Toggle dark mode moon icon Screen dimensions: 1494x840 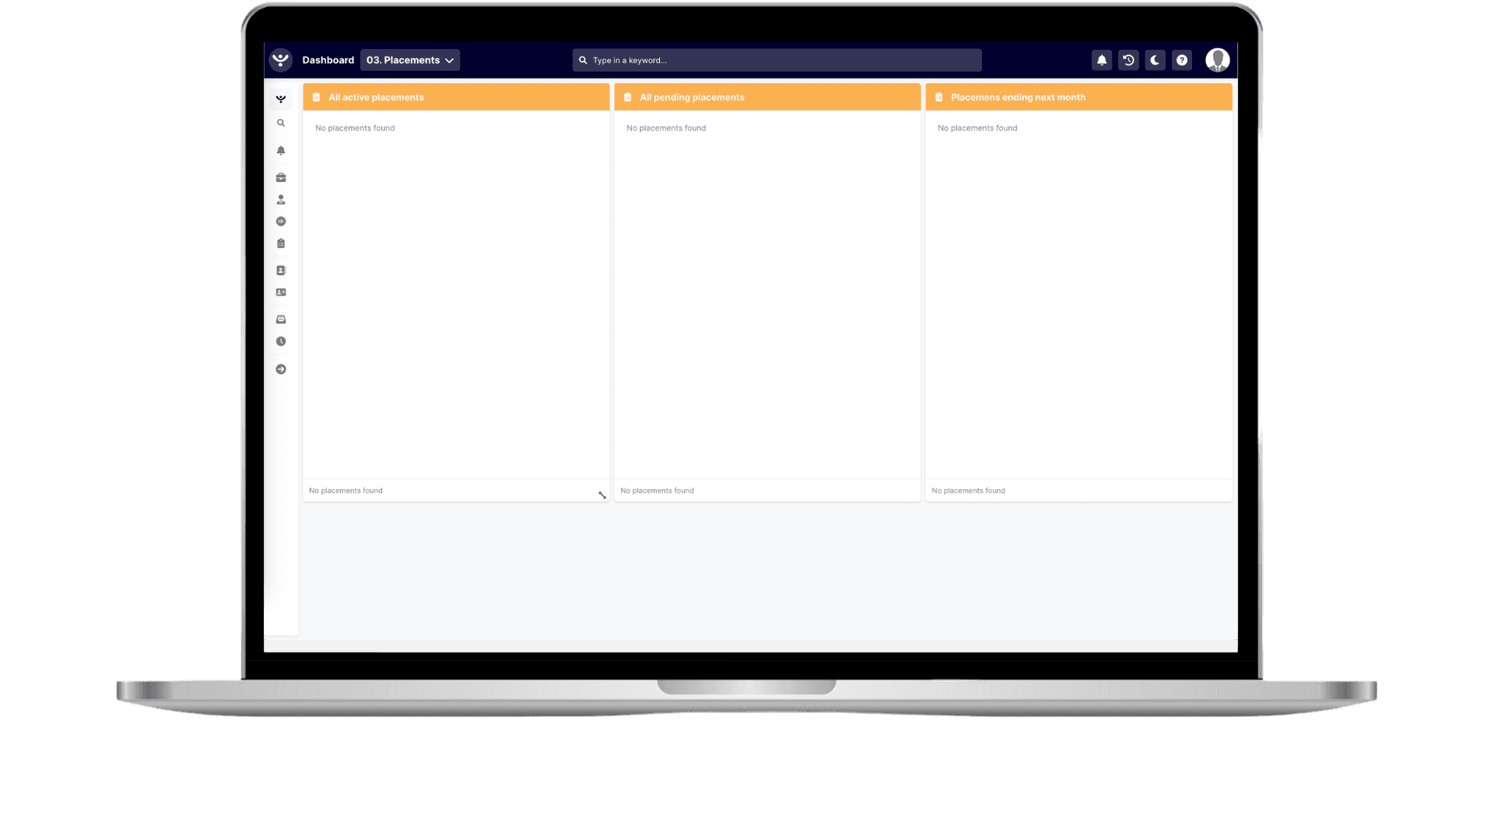coord(1155,60)
